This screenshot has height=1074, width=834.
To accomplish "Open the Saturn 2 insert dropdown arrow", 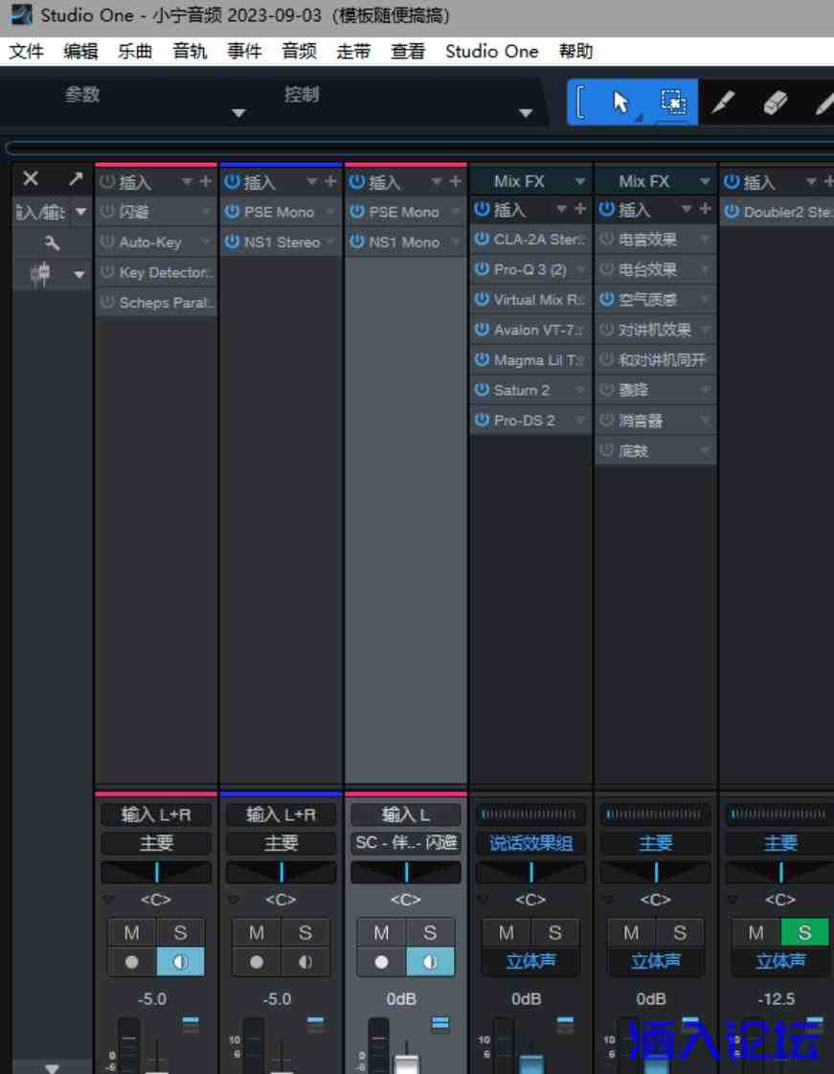I will (x=580, y=390).
